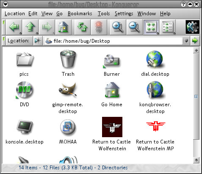Open the Bookmarks menu
The height and width of the screenshot is (174, 202).
click(x=80, y=14)
